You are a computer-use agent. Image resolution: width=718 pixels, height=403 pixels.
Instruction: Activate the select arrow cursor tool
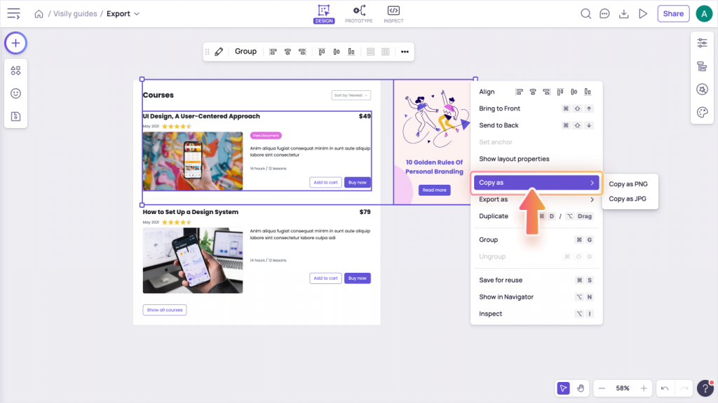[x=563, y=388]
